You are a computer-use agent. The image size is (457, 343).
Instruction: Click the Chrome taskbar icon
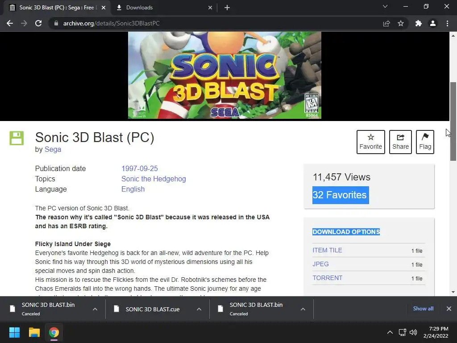pyautogui.click(x=54, y=332)
